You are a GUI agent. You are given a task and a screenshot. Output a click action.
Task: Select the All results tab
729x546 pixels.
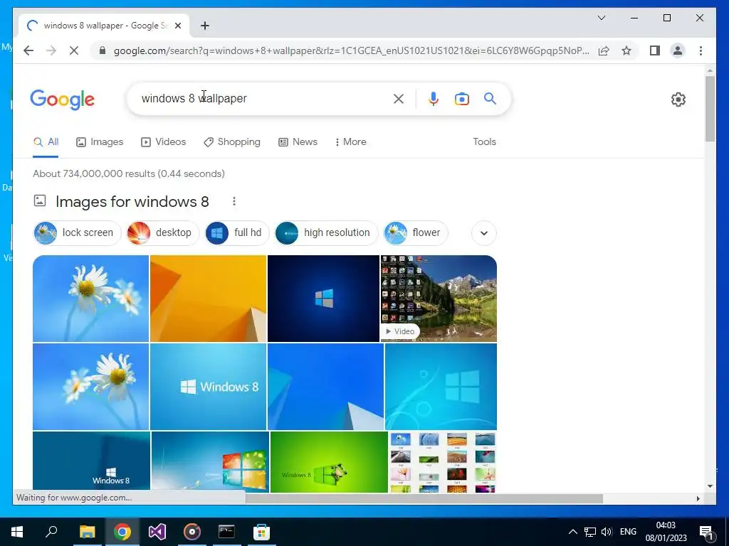point(46,141)
